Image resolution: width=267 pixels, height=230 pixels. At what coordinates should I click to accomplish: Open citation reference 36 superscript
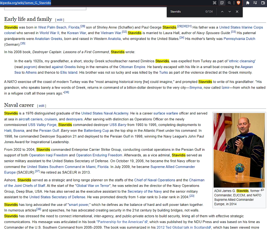pyautogui.click(x=67, y=92)
